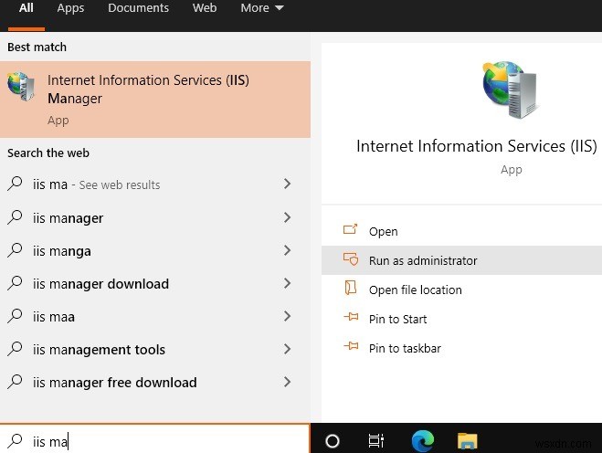This screenshot has width=602, height=453.
Task: Click the search icon beside 'iis manga'
Action: tap(15, 250)
